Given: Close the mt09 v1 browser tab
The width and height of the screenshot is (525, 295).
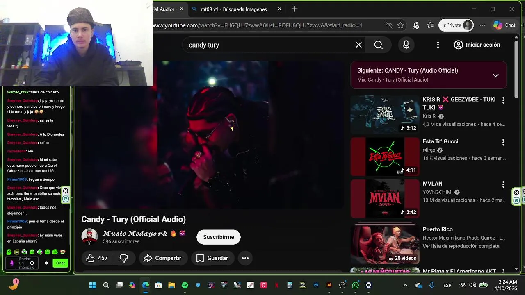Looking at the screenshot, I should tap(280, 9).
